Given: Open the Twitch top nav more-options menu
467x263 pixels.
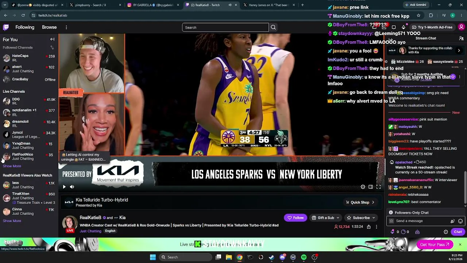Looking at the screenshot, I should [66, 27].
